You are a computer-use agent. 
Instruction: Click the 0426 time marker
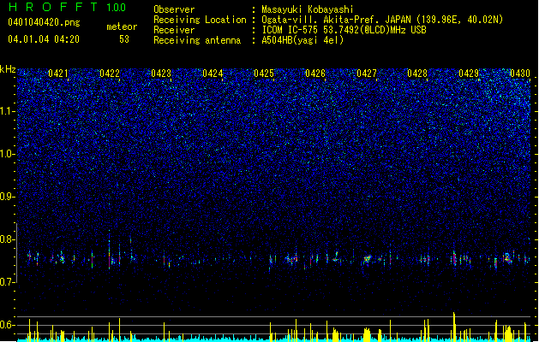pos(315,74)
